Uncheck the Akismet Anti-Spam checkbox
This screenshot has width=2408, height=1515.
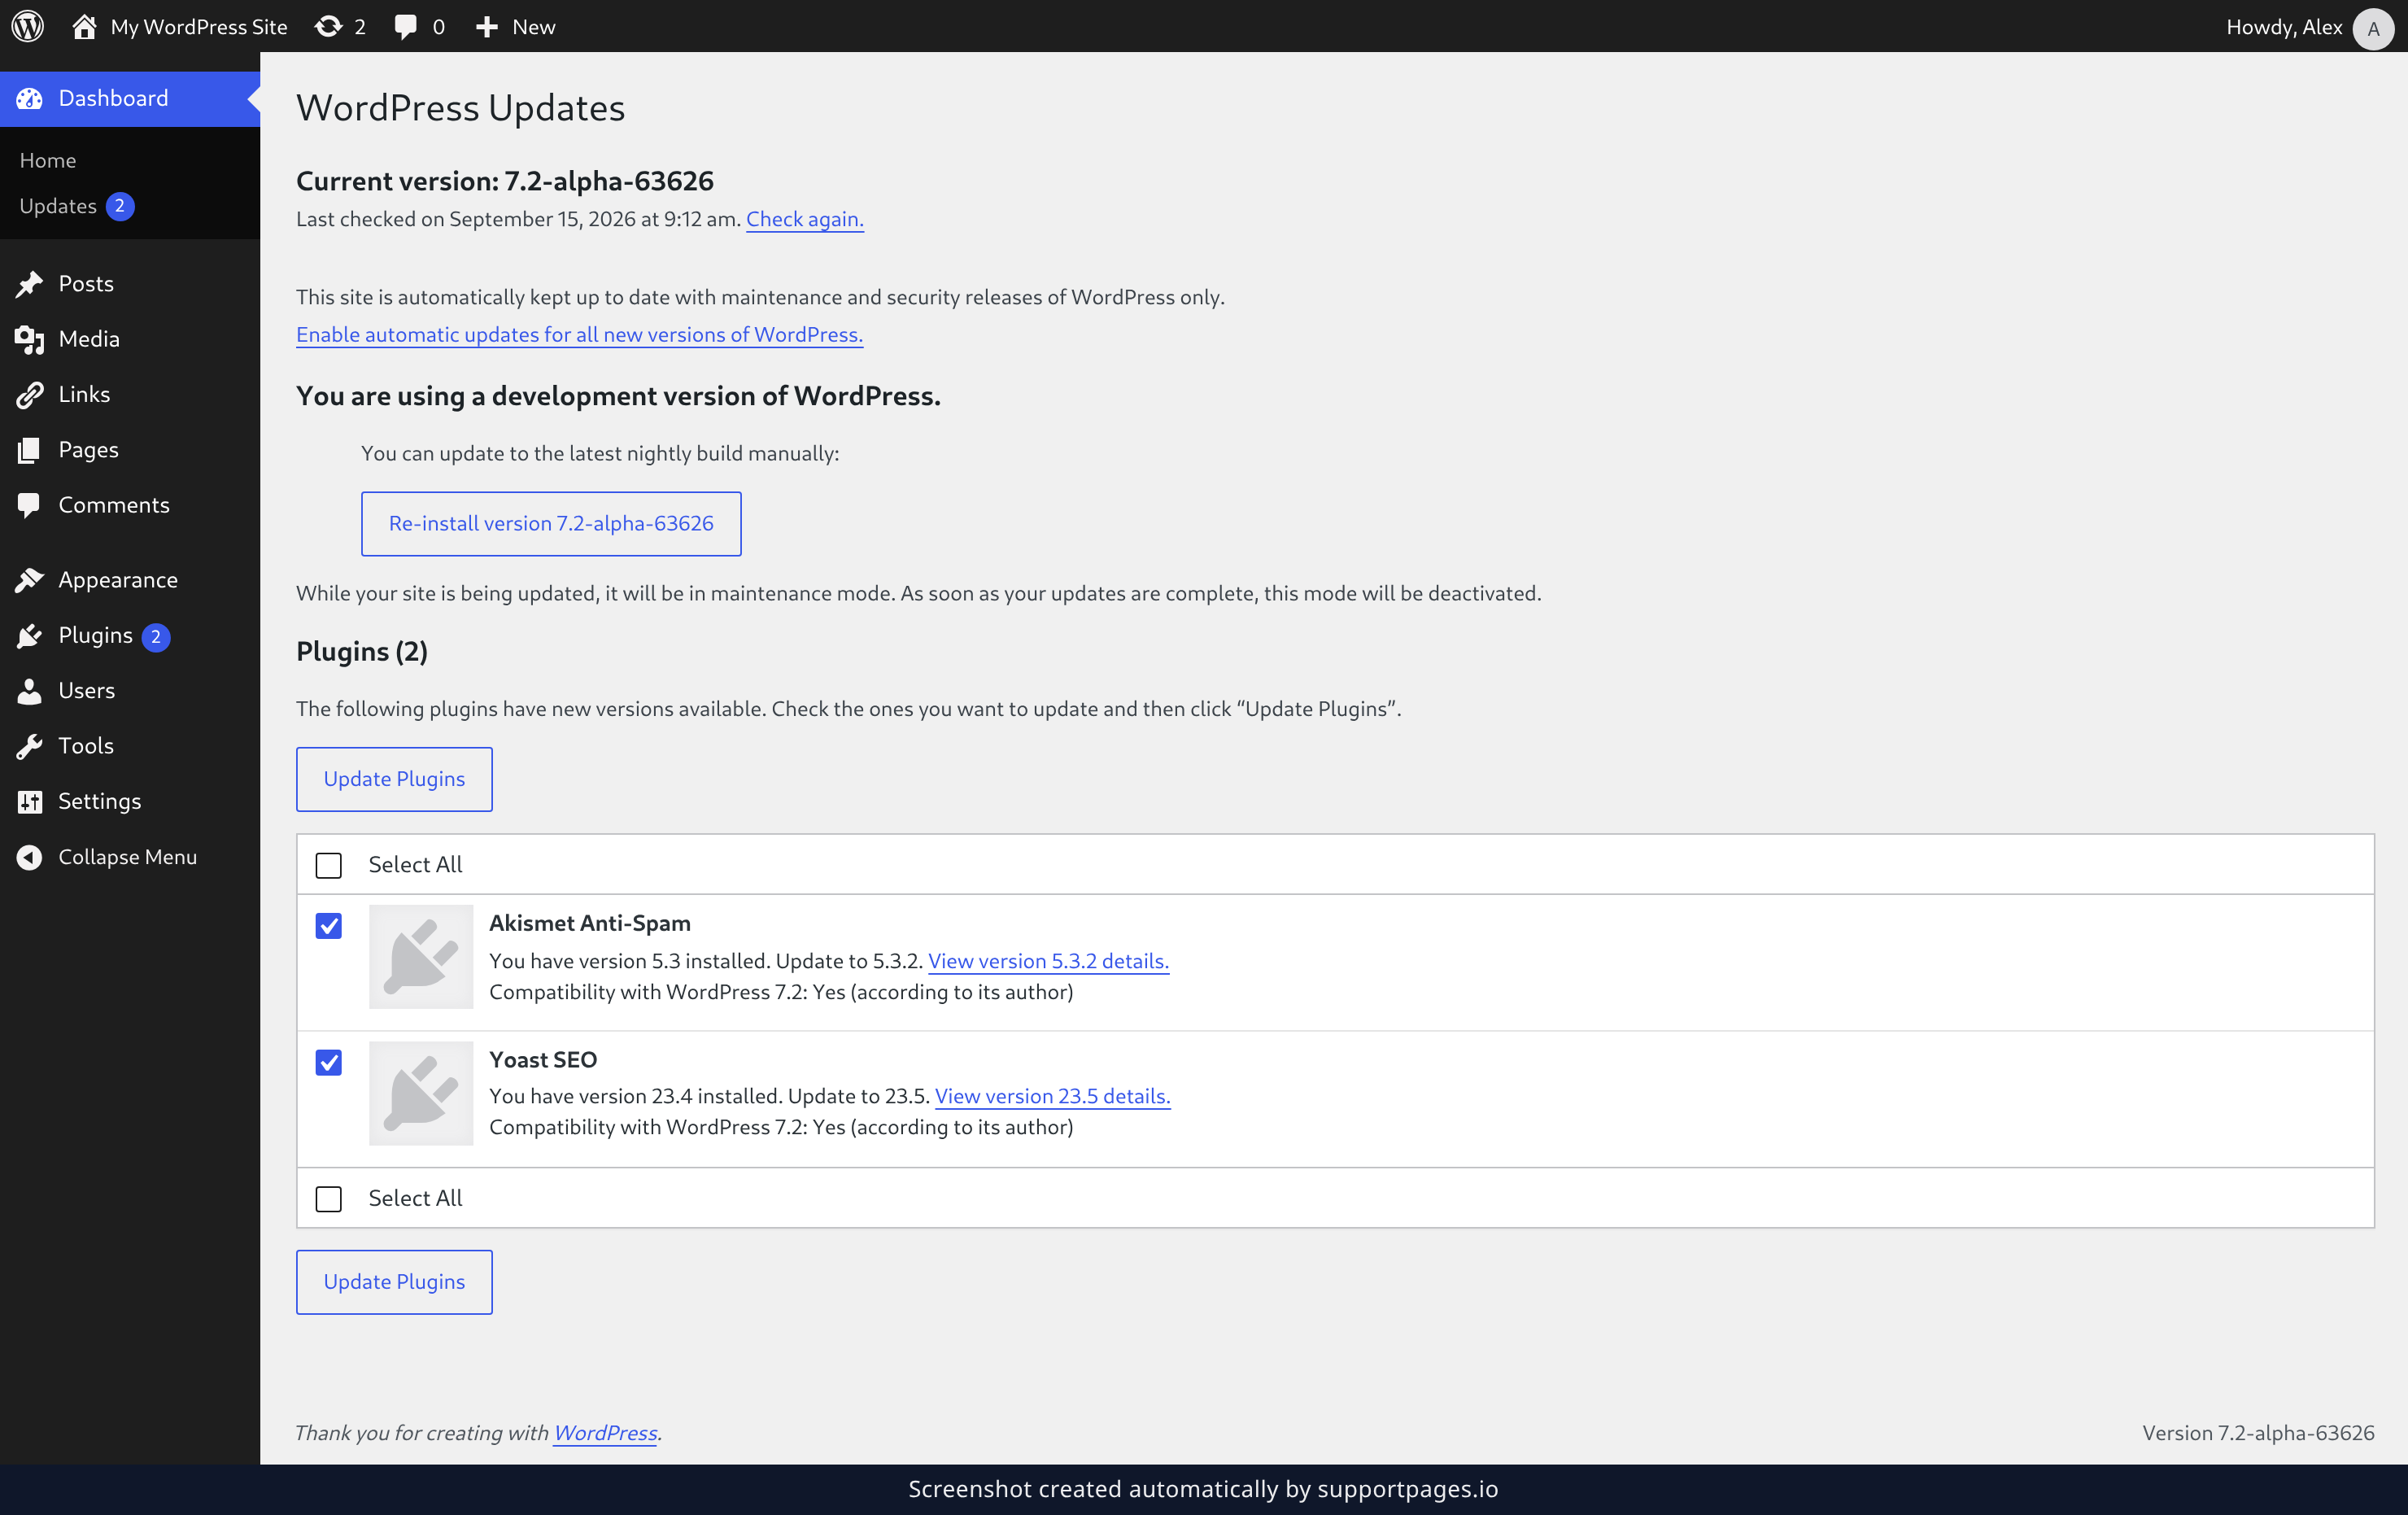pos(328,926)
